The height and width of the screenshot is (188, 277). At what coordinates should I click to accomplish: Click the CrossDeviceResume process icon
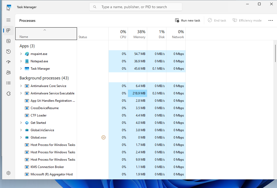[x=27, y=108]
